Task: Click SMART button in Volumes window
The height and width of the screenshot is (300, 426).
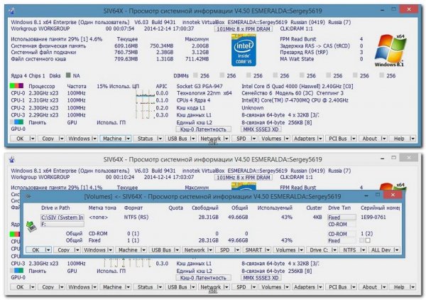Action: 253,250
